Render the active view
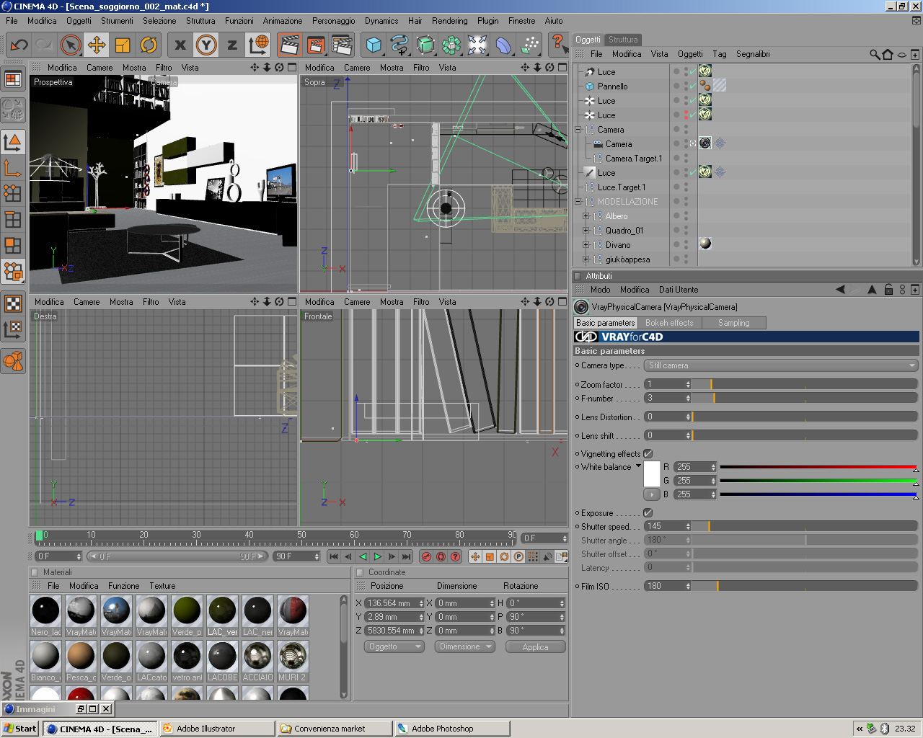 tap(289, 45)
